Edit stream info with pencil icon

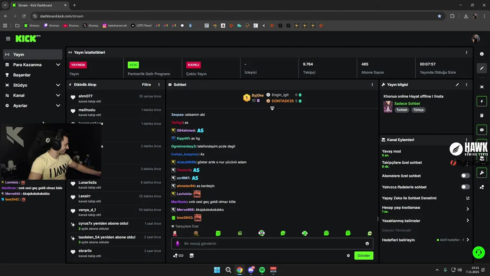pos(457,85)
